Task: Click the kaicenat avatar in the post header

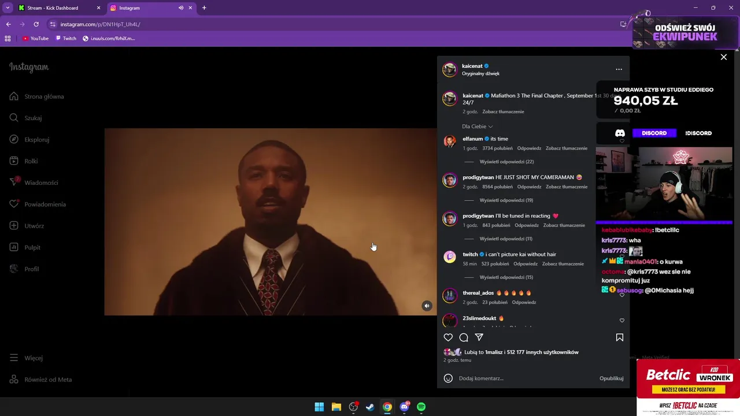Action: (x=450, y=69)
